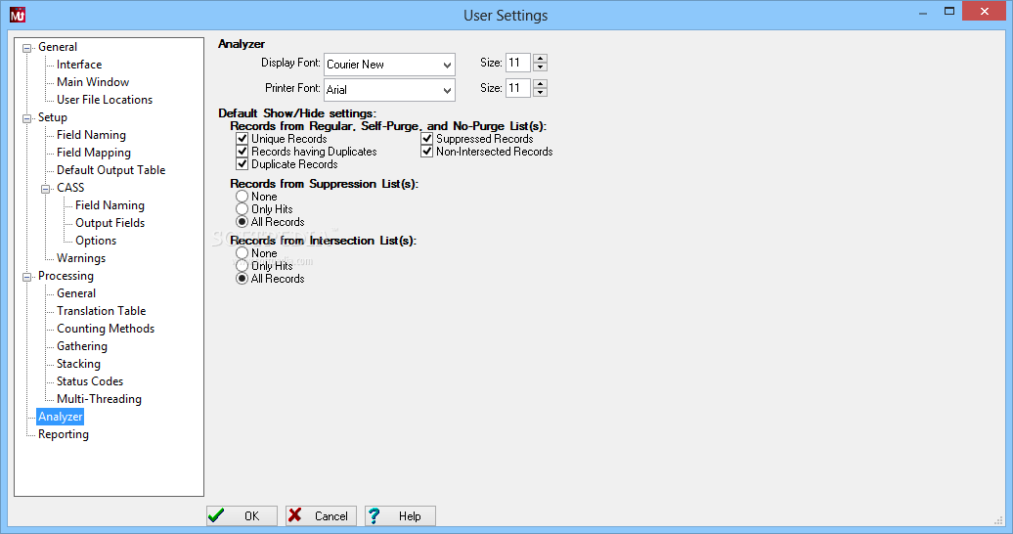Select None under Intersection List(s)
The image size is (1013, 534).
click(242, 252)
